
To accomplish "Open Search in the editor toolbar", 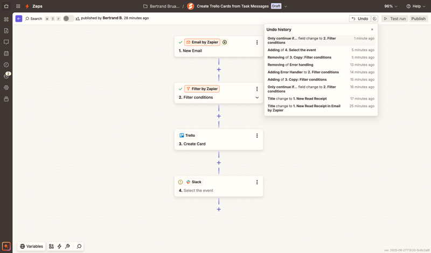I will tap(33, 18).
